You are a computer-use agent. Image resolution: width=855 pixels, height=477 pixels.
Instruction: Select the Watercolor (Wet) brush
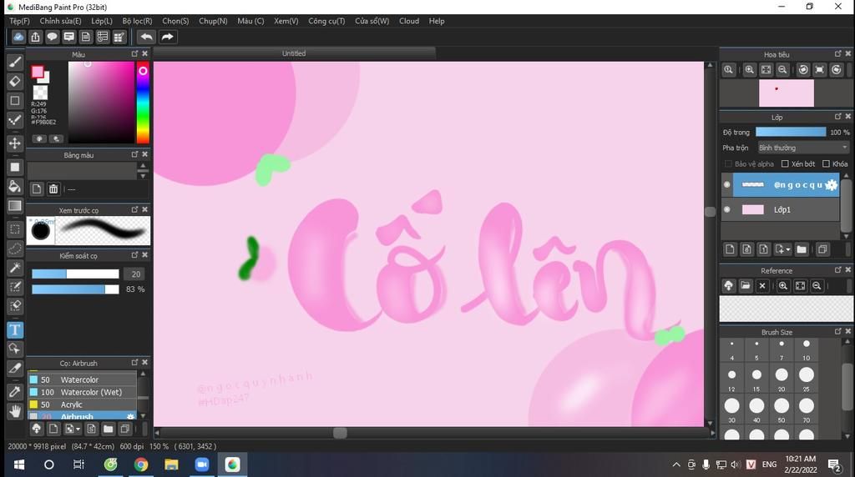[82, 392]
